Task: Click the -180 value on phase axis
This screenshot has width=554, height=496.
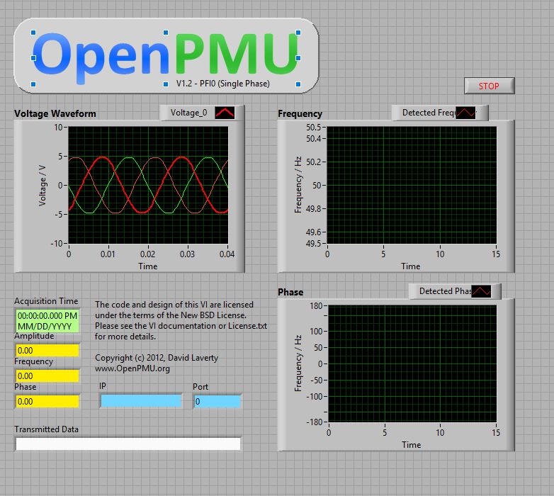Action: click(314, 422)
